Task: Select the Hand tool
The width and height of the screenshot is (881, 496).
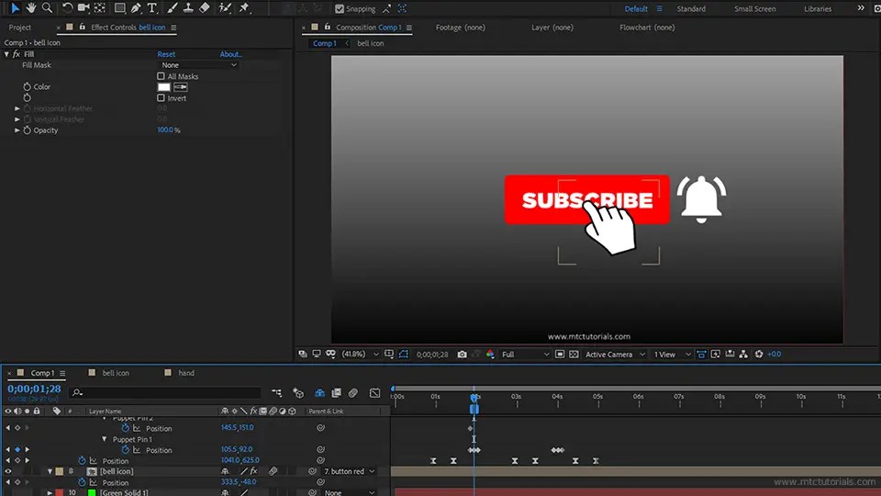Action: (31, 8)
